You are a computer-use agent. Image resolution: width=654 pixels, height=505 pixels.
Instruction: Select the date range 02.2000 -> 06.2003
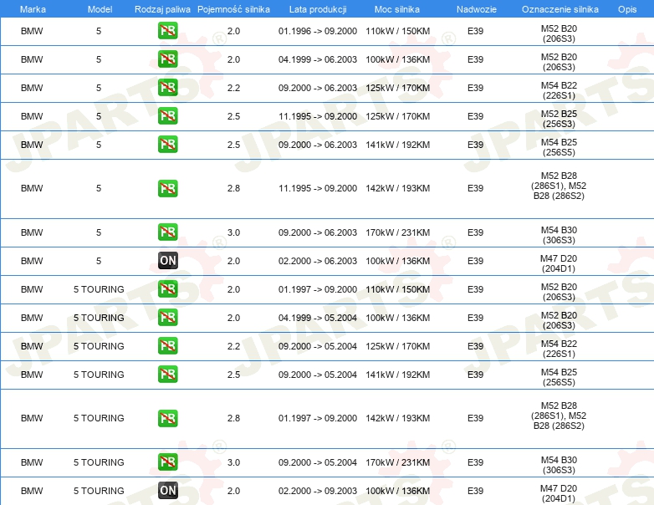318,261
